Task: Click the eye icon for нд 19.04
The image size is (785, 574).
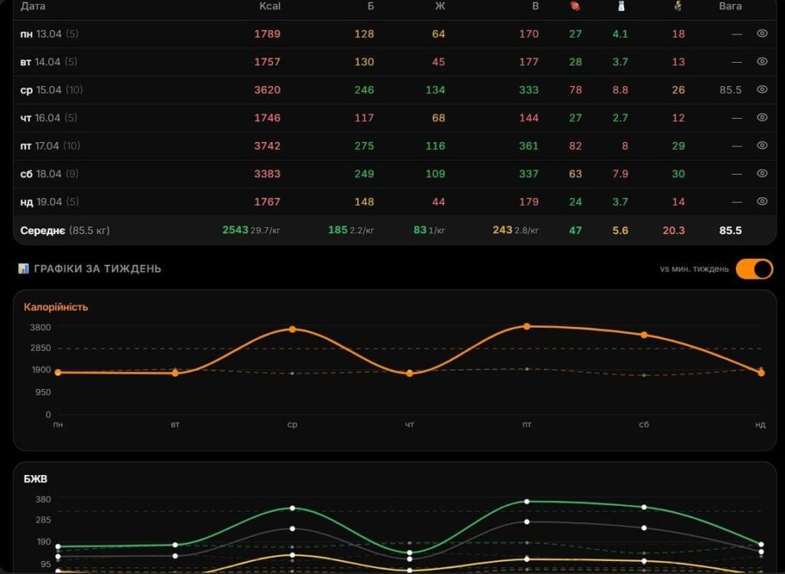Action: [762, 202]
